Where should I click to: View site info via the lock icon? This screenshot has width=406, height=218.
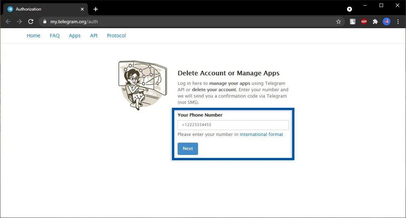coord(44,21)
